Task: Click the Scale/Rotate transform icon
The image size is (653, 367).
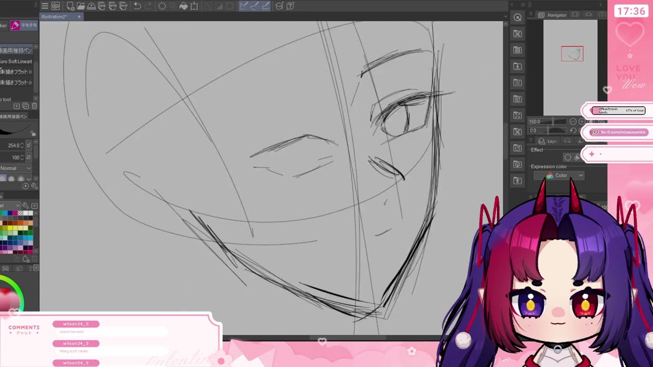Action: [194, 6]
